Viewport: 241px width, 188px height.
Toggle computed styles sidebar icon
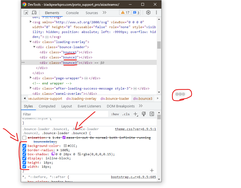152,114
